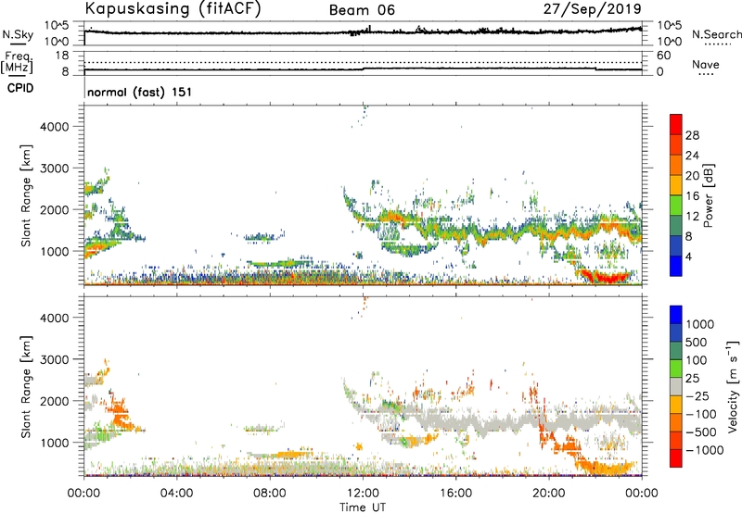The width and height of the screenshot is (742, 513).
Task: Click the 18 tick on frequency axis
Action: [61, 56]
